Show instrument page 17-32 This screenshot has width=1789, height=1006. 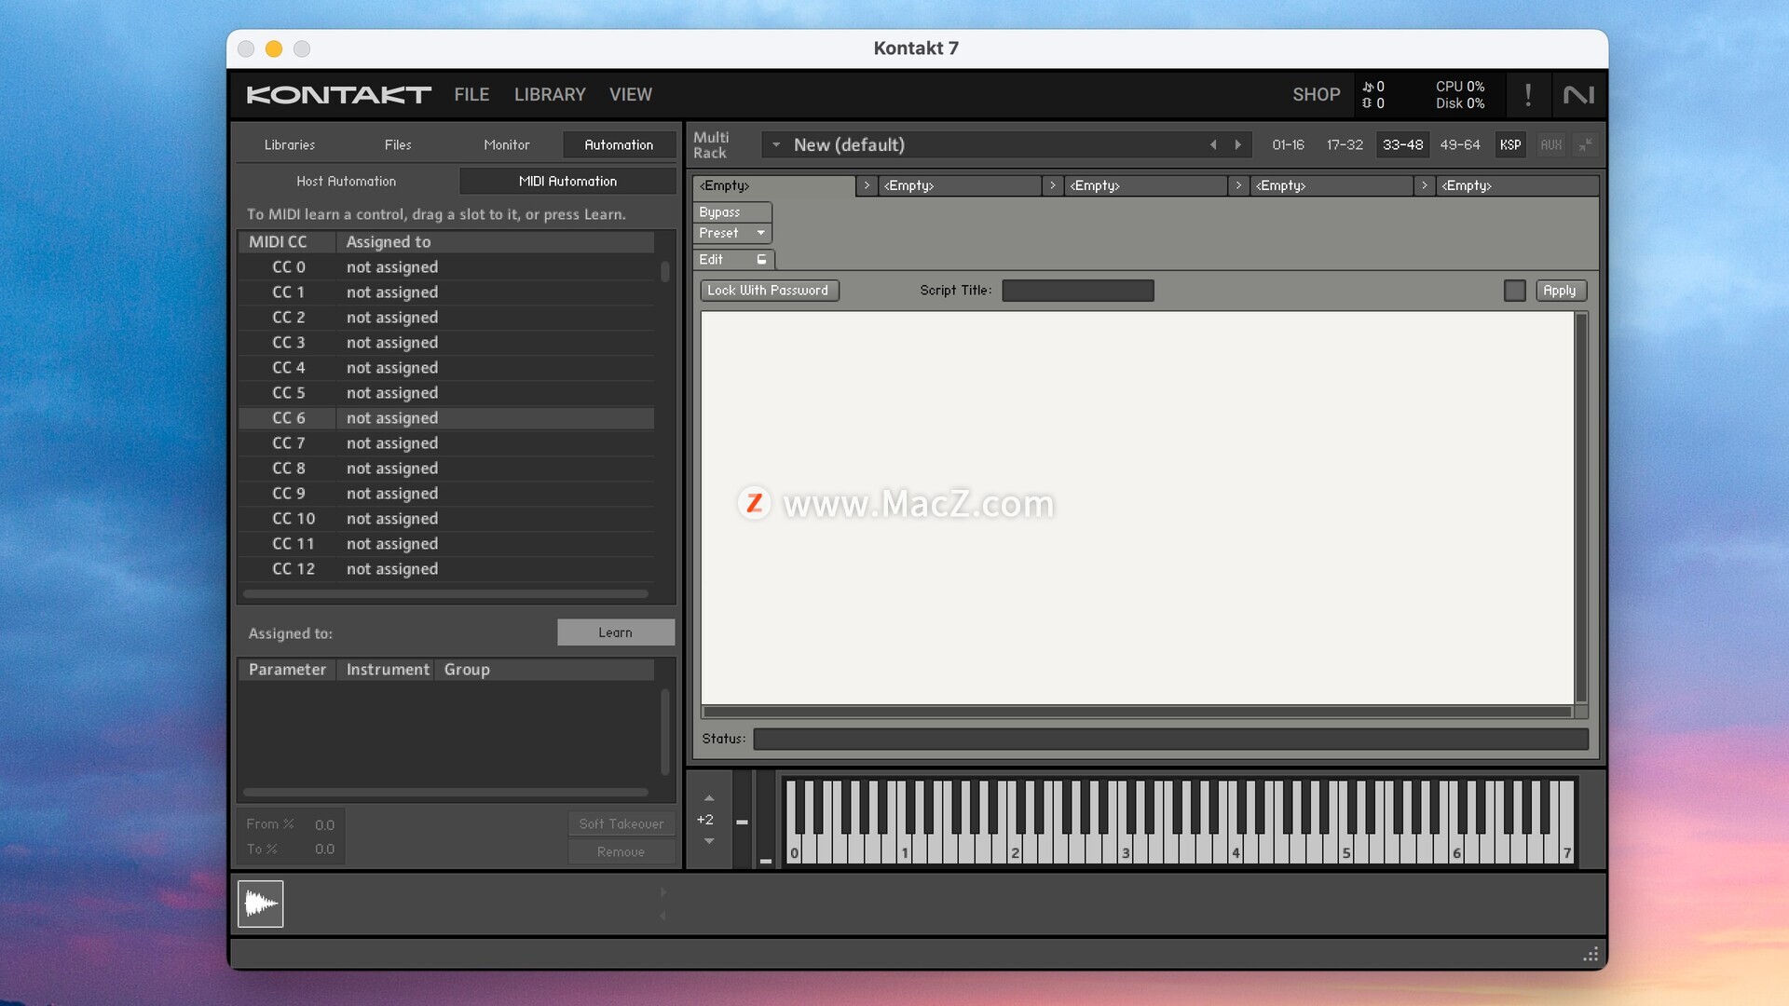pos(1345,144)
